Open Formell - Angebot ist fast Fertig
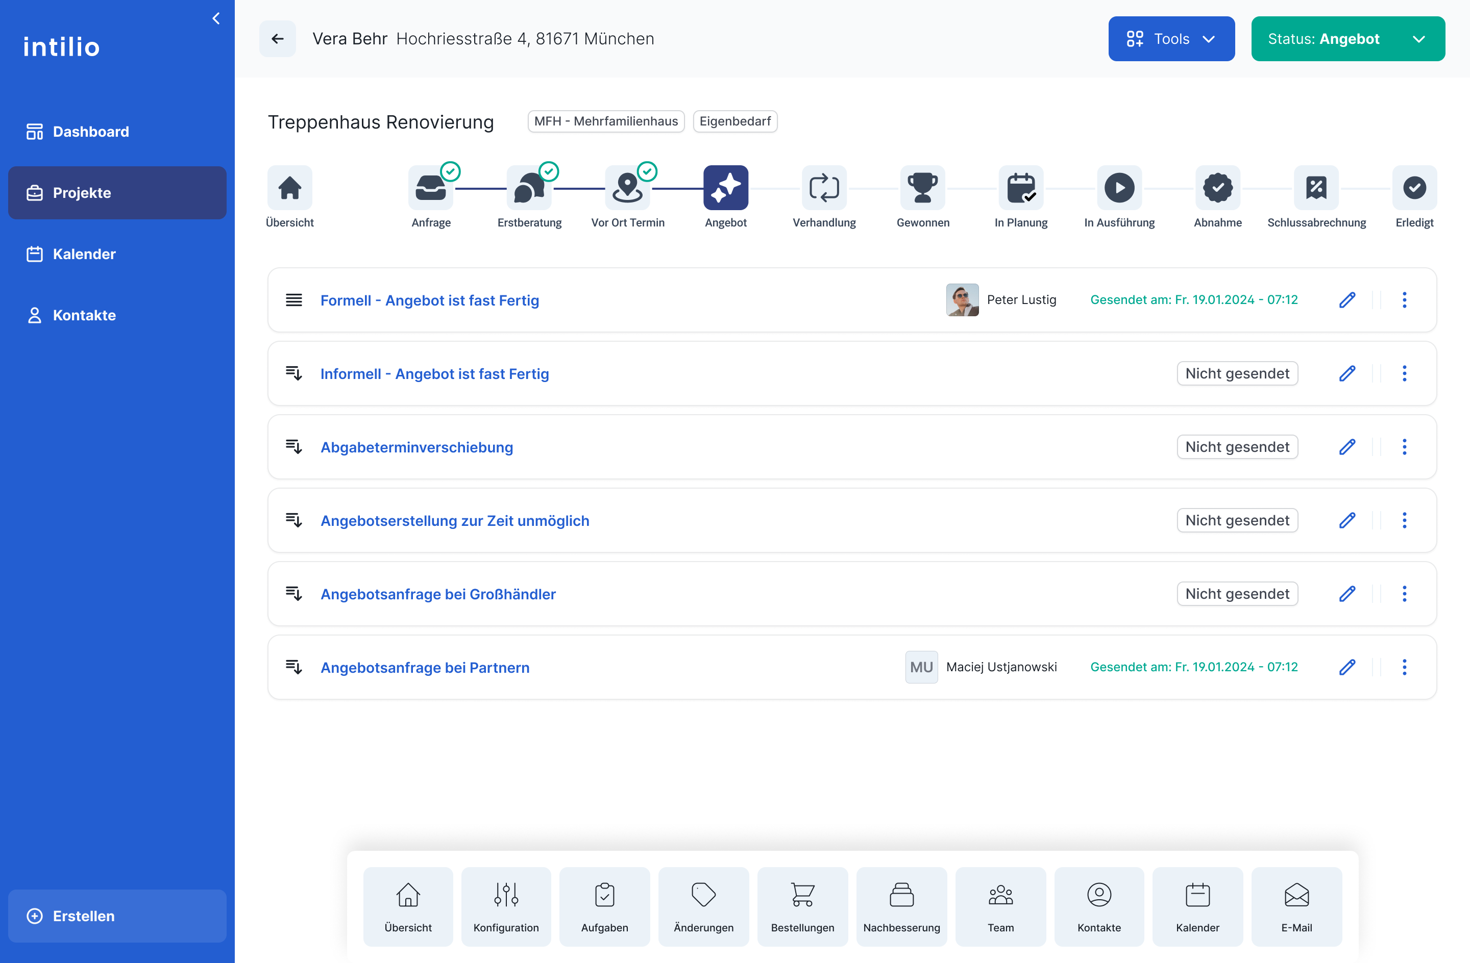 tap(429, 300)
